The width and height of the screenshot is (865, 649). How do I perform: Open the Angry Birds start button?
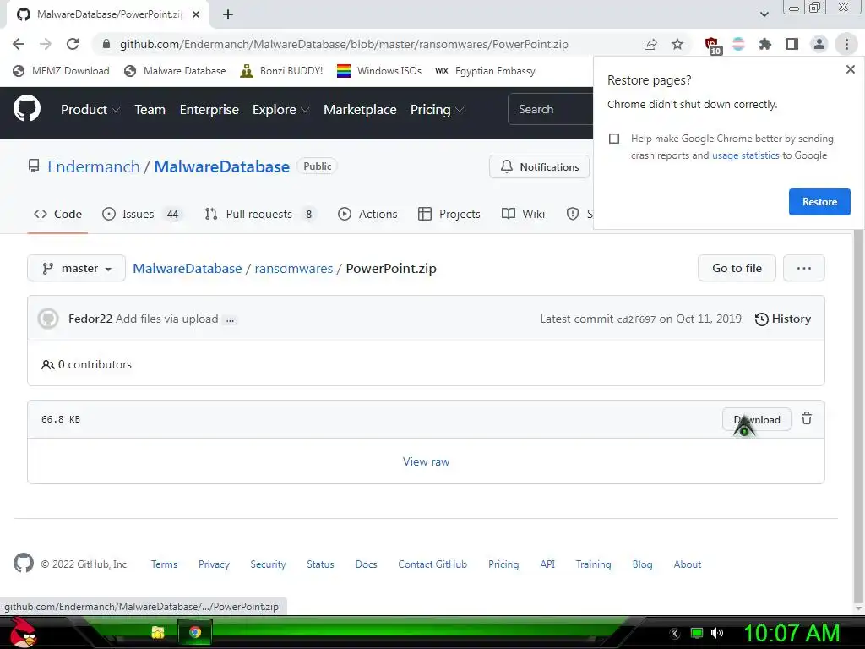pos(23,633)
